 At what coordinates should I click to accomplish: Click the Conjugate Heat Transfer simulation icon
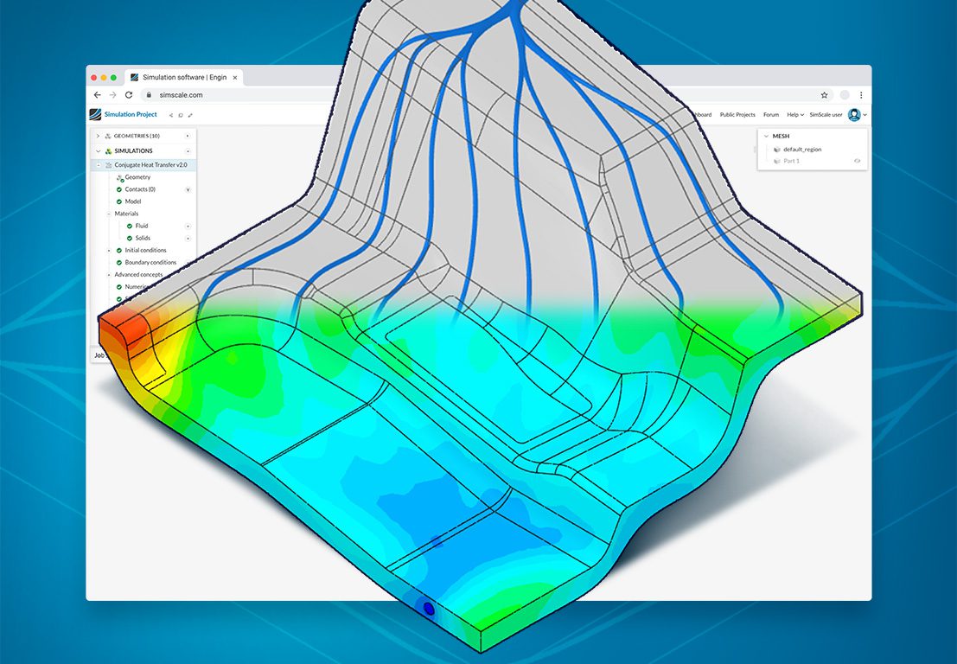[109, 165]
